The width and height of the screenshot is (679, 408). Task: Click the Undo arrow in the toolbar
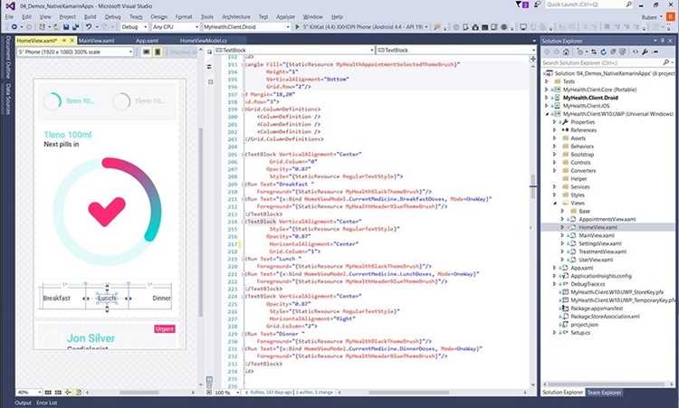pos(89,27)
